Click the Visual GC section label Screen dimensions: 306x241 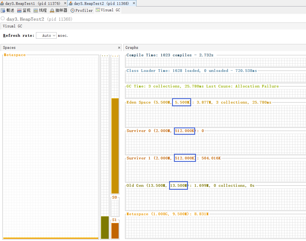coord(13,26)
